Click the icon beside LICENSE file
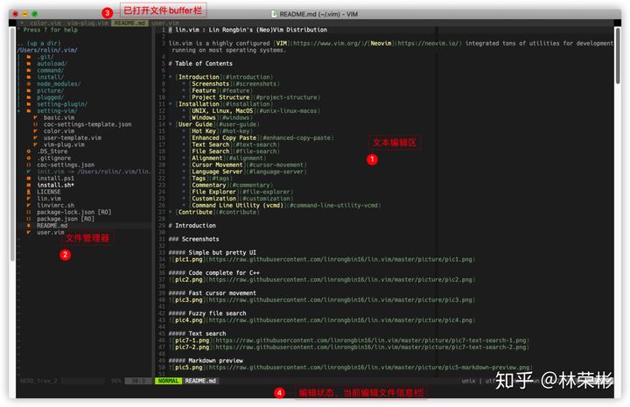 29,192
